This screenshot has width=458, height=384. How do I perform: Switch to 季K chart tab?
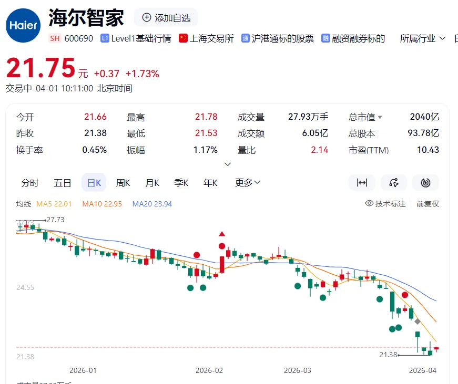pos(181,183)
